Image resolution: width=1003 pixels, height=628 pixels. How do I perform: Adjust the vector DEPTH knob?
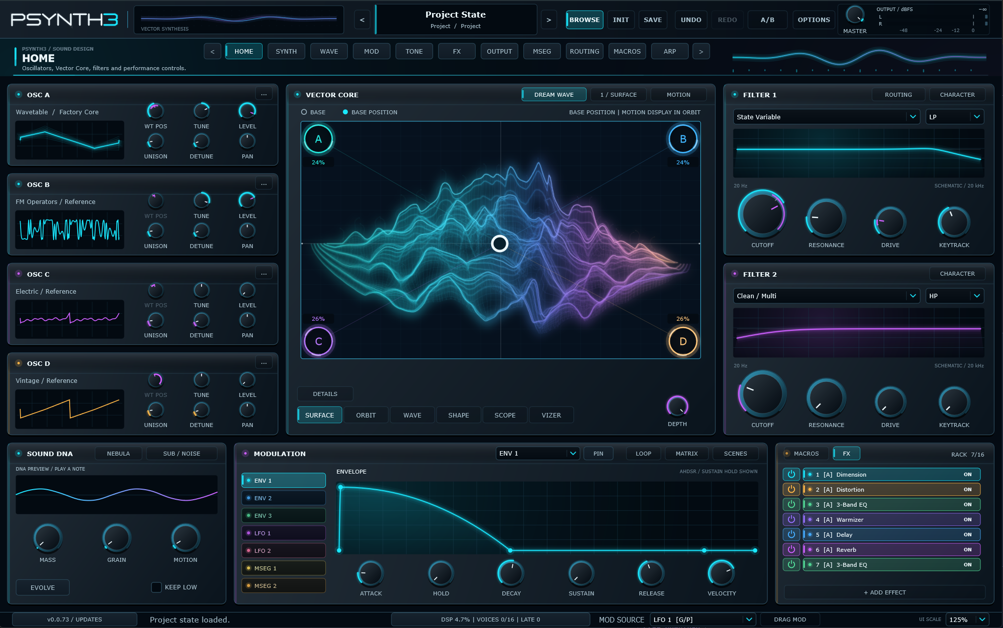point(677,405)
